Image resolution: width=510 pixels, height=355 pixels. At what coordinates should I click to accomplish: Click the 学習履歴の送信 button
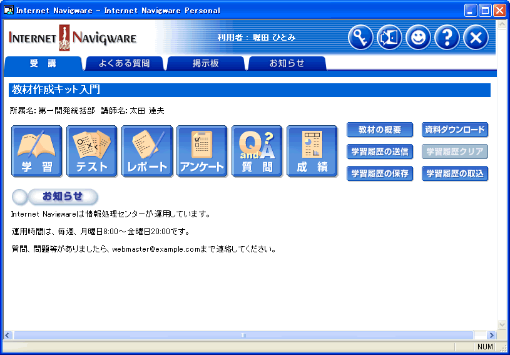(x=380, y=152)
